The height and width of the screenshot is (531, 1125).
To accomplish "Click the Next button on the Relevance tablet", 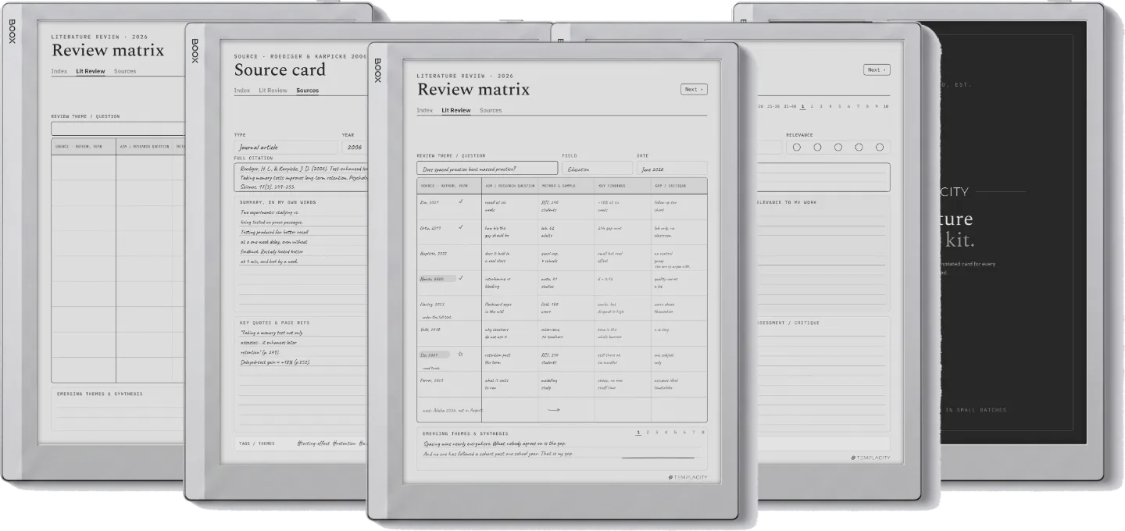I will click(x=877, y=69).
